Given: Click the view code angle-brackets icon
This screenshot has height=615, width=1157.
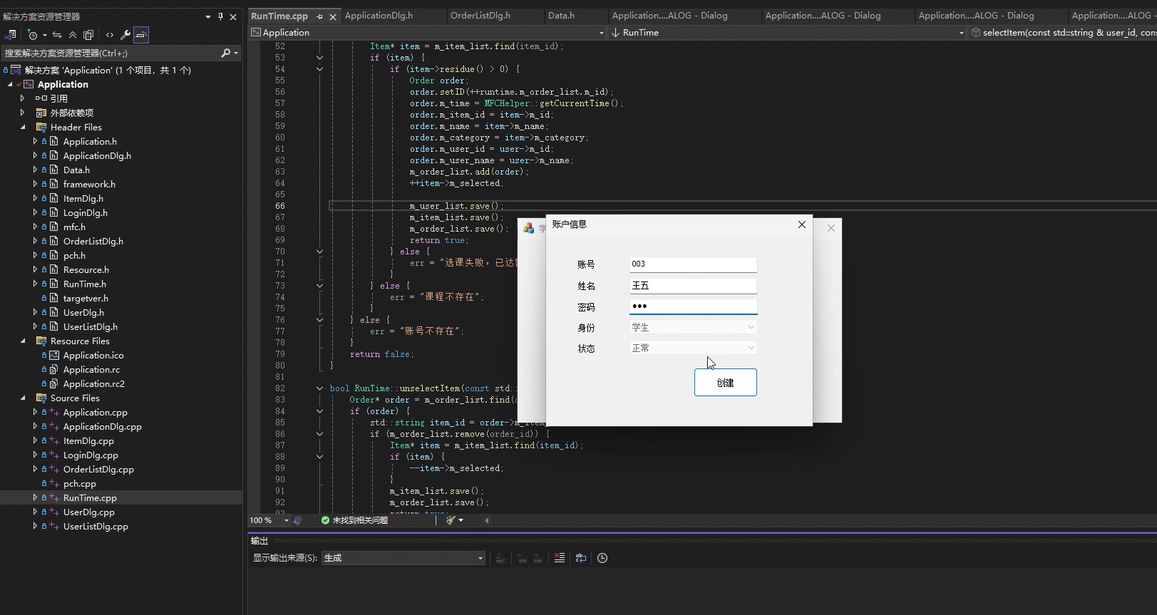Looking at the screenshot, I should 110,35.
